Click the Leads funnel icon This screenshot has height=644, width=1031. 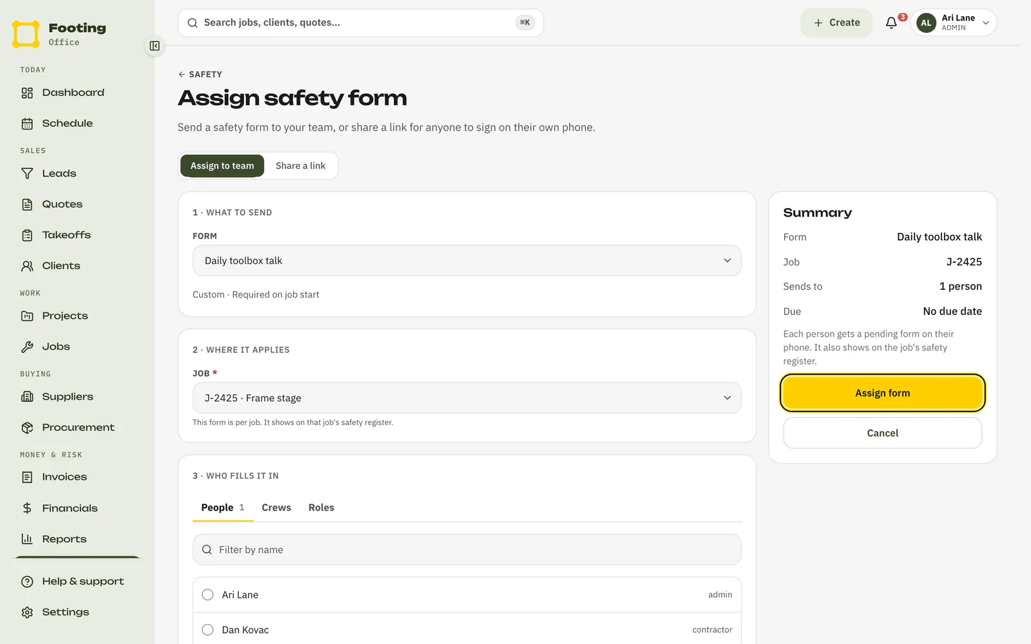(x=27, y=174)
